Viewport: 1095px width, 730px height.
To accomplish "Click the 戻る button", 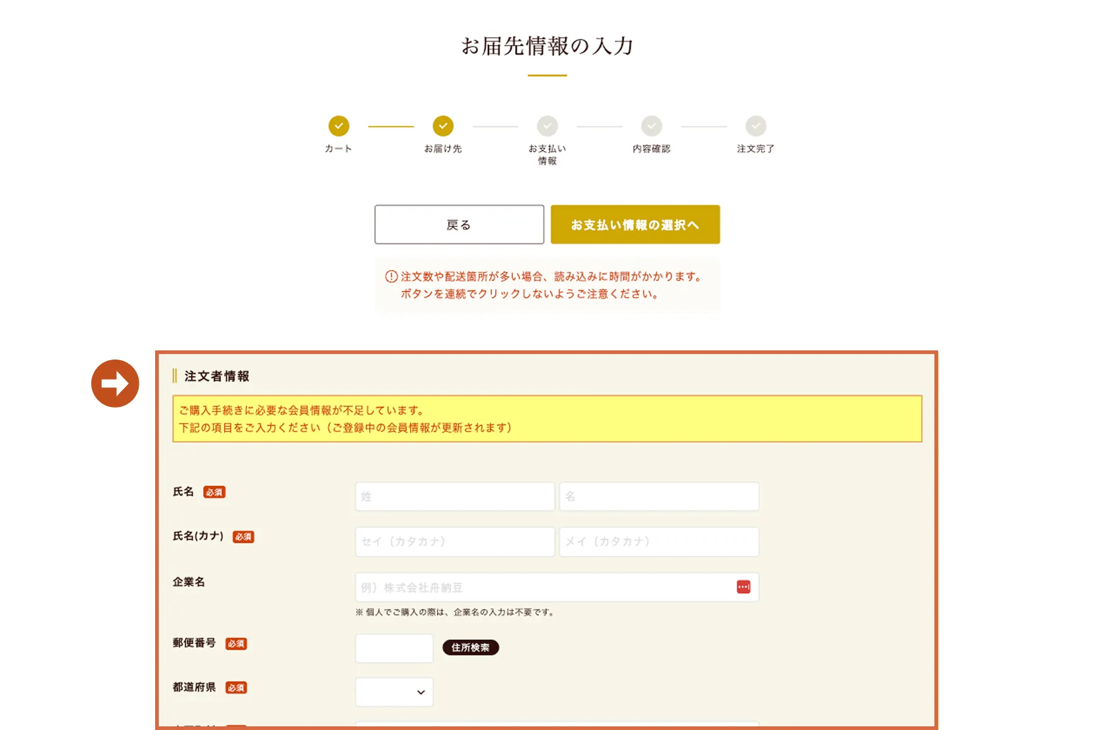I will (x=459, y=224).
